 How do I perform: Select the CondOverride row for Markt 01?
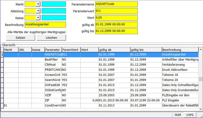[x=101, y=105]
